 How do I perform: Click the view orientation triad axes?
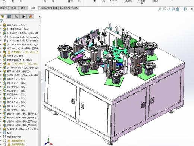pos(48,141)
